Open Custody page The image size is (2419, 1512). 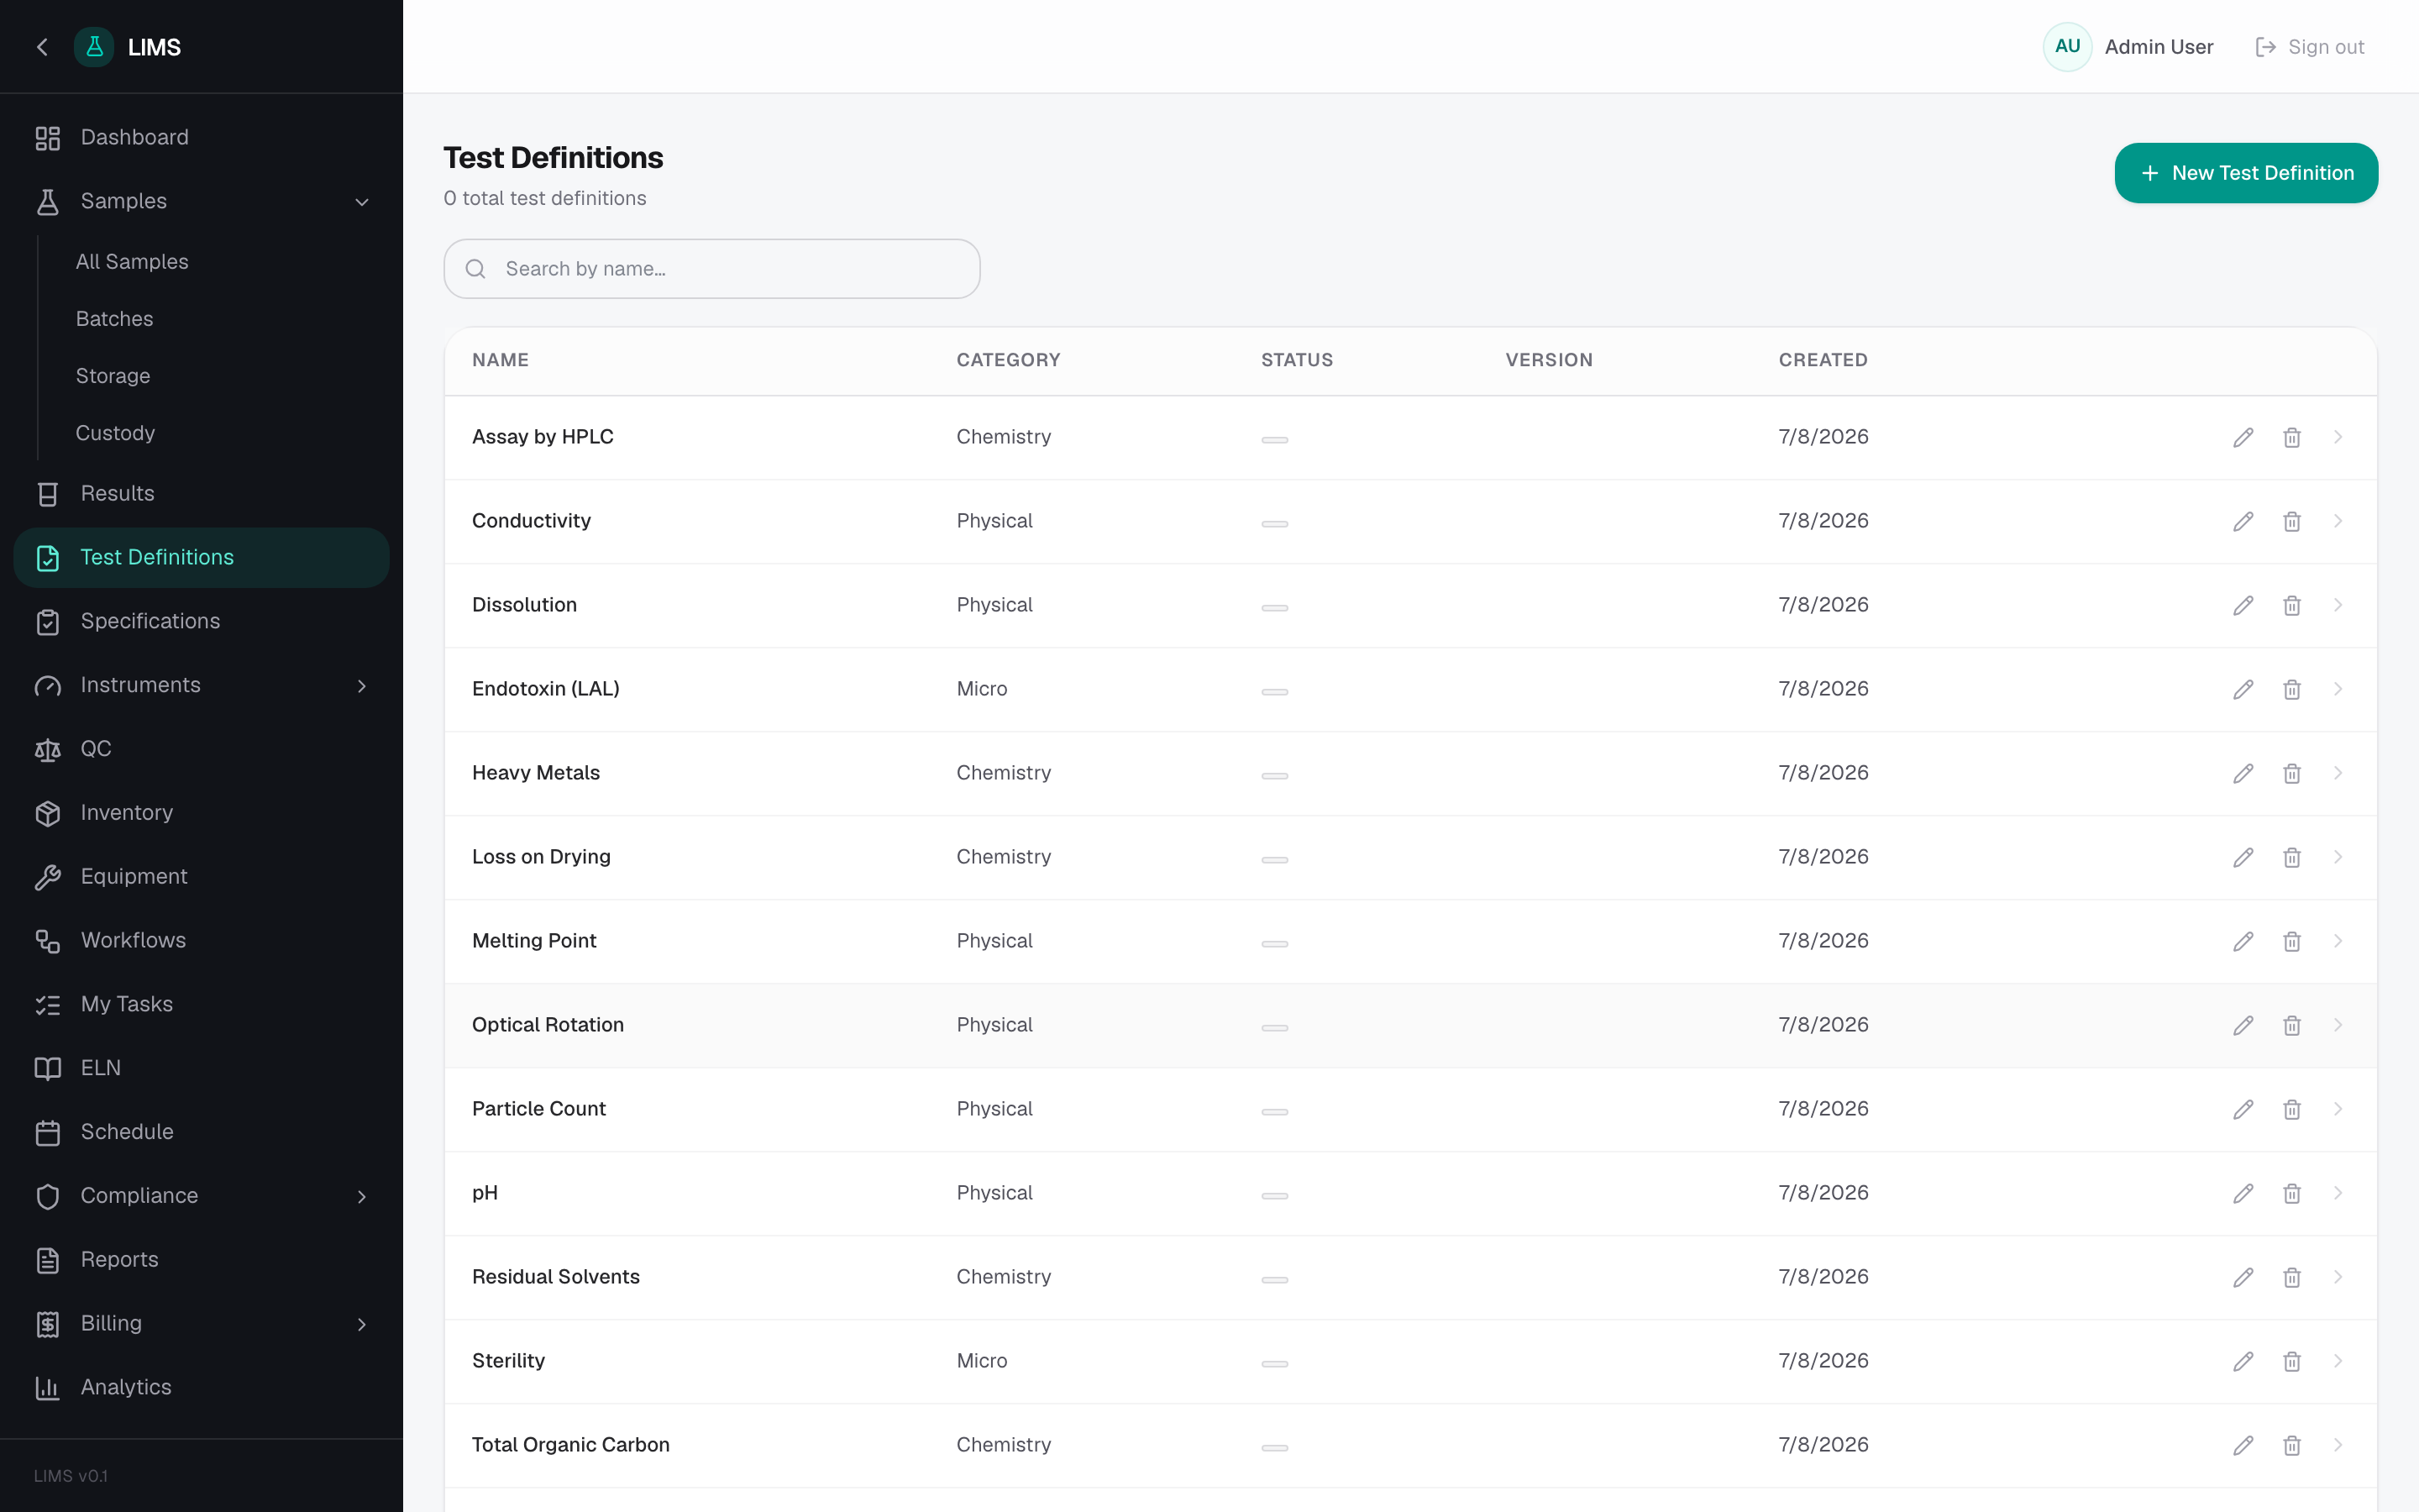[115, 433]
